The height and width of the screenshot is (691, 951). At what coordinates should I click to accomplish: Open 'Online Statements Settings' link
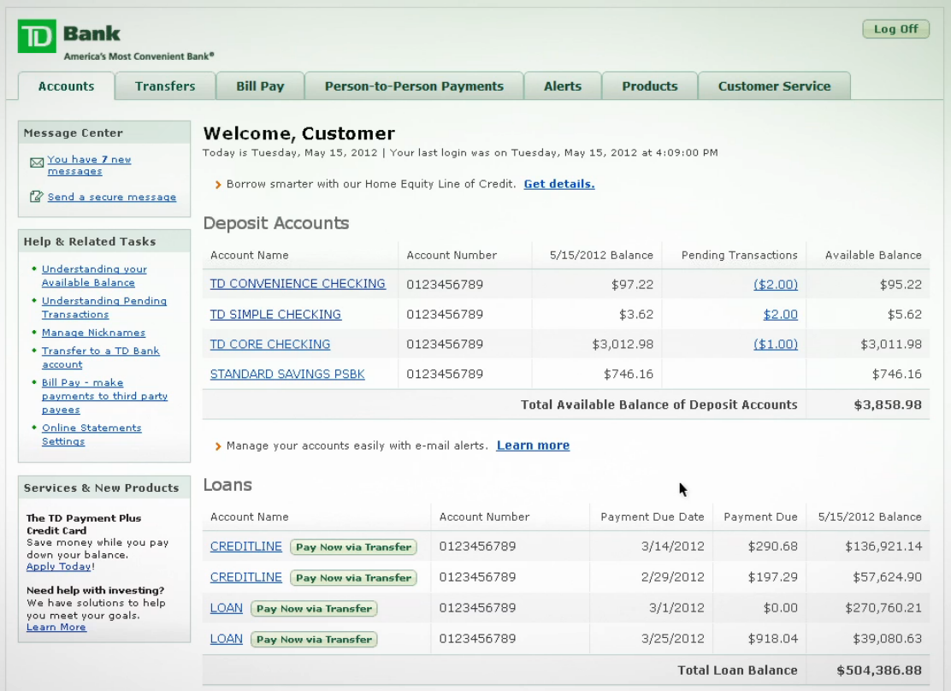pyautogui.click(x=91, y=434)
